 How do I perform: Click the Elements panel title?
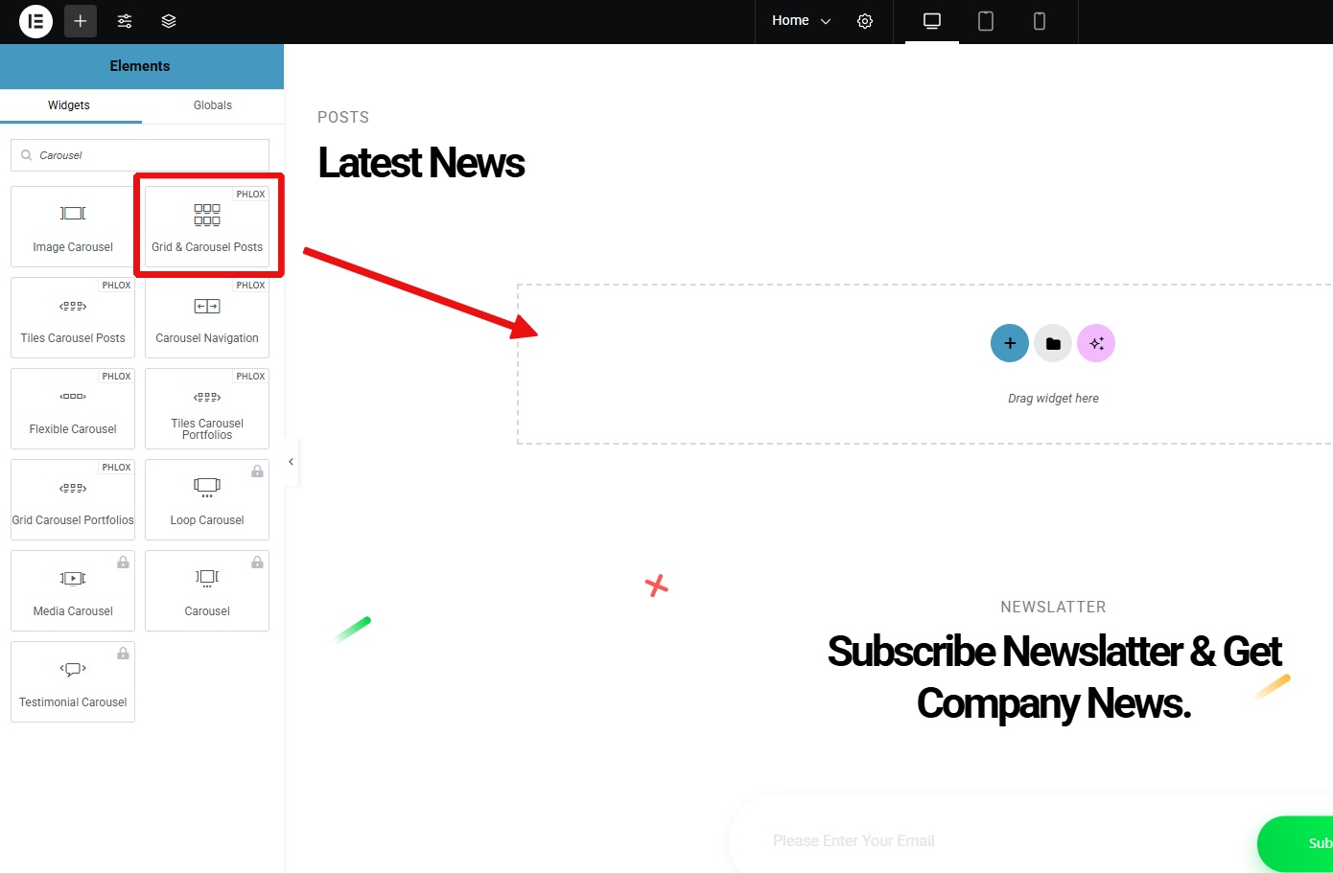pyautogui.click(x=140, y=66)
